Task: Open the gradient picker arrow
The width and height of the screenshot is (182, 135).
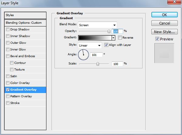Action: pyautogui.click(x=113, y=38)
